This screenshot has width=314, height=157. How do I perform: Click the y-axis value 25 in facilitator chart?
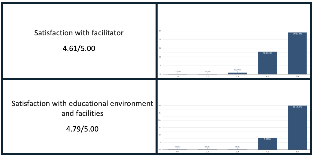pos(159,31)
